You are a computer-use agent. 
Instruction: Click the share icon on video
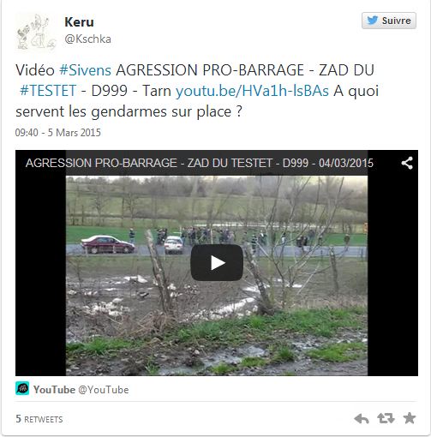coord(407,163)
